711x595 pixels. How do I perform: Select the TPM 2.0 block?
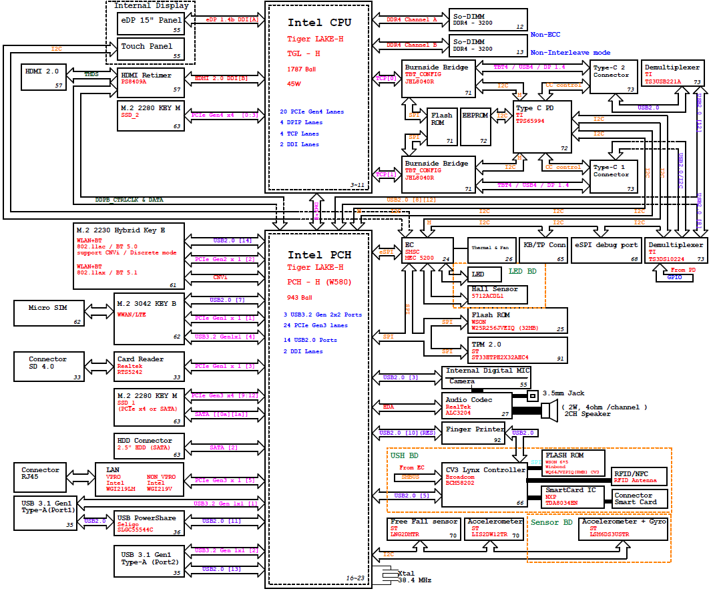(x=504, y=350)
